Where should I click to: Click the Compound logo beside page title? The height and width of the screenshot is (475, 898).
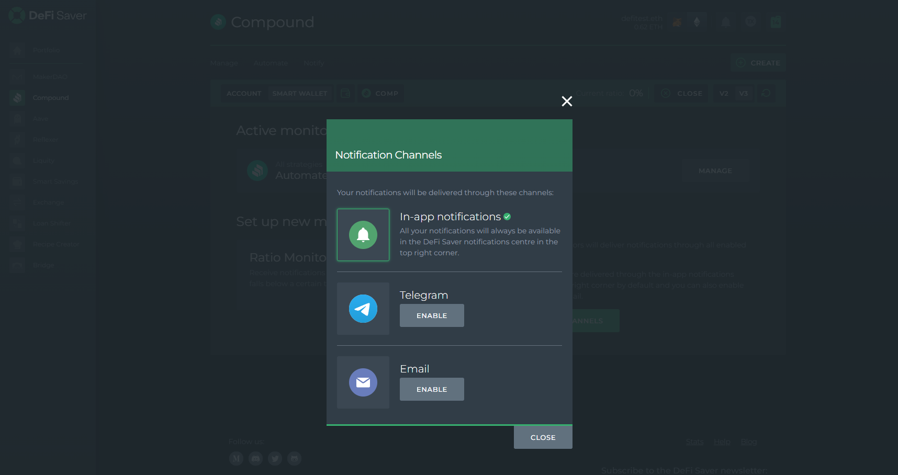[218, 22]
